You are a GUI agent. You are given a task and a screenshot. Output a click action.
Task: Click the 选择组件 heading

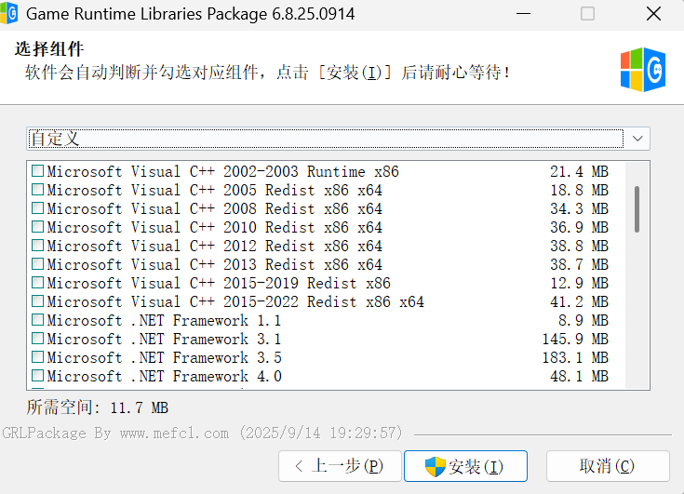[48, 48]
